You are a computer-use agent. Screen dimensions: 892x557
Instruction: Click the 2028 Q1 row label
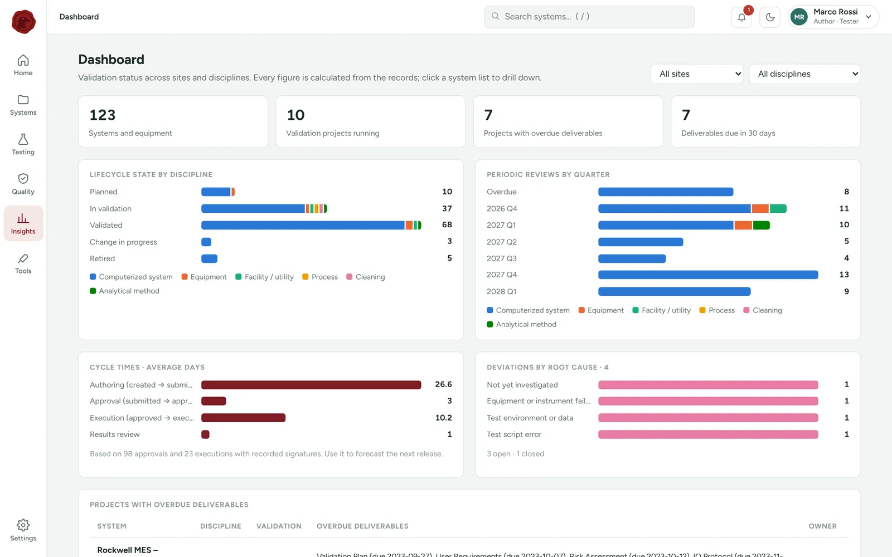pyautogui.click(x=501, y=291)
